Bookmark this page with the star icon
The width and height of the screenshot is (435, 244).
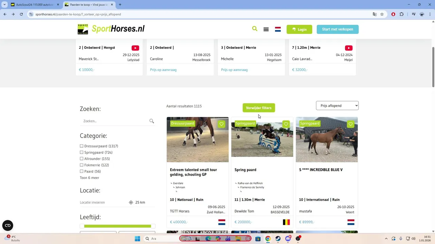(382, 14)
